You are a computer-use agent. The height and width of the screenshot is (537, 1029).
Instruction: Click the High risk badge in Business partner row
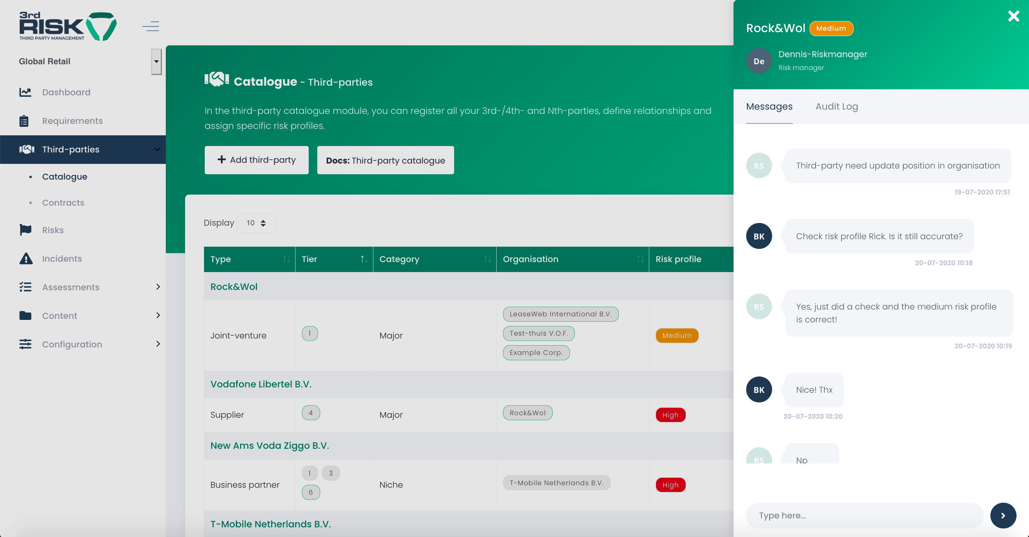coord(670,485)
